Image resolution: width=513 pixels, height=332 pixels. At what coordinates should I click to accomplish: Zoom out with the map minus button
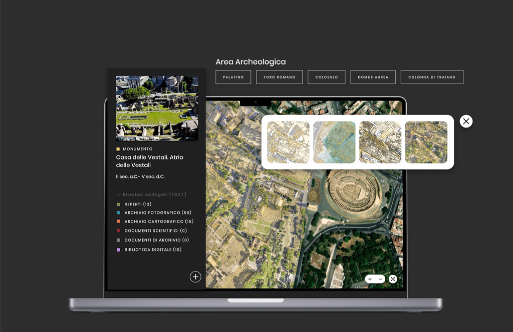[x=380, y=279]
